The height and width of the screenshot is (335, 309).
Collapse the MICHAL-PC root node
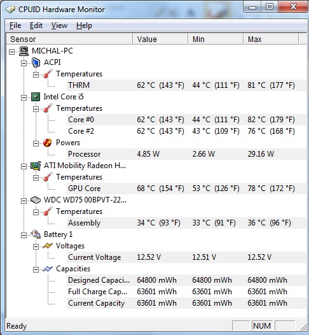[x=11, y=52]
